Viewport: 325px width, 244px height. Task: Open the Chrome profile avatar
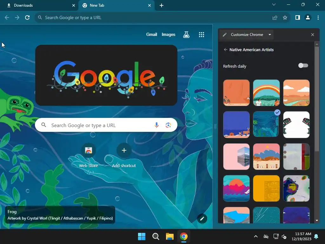(x=308, y=18)
